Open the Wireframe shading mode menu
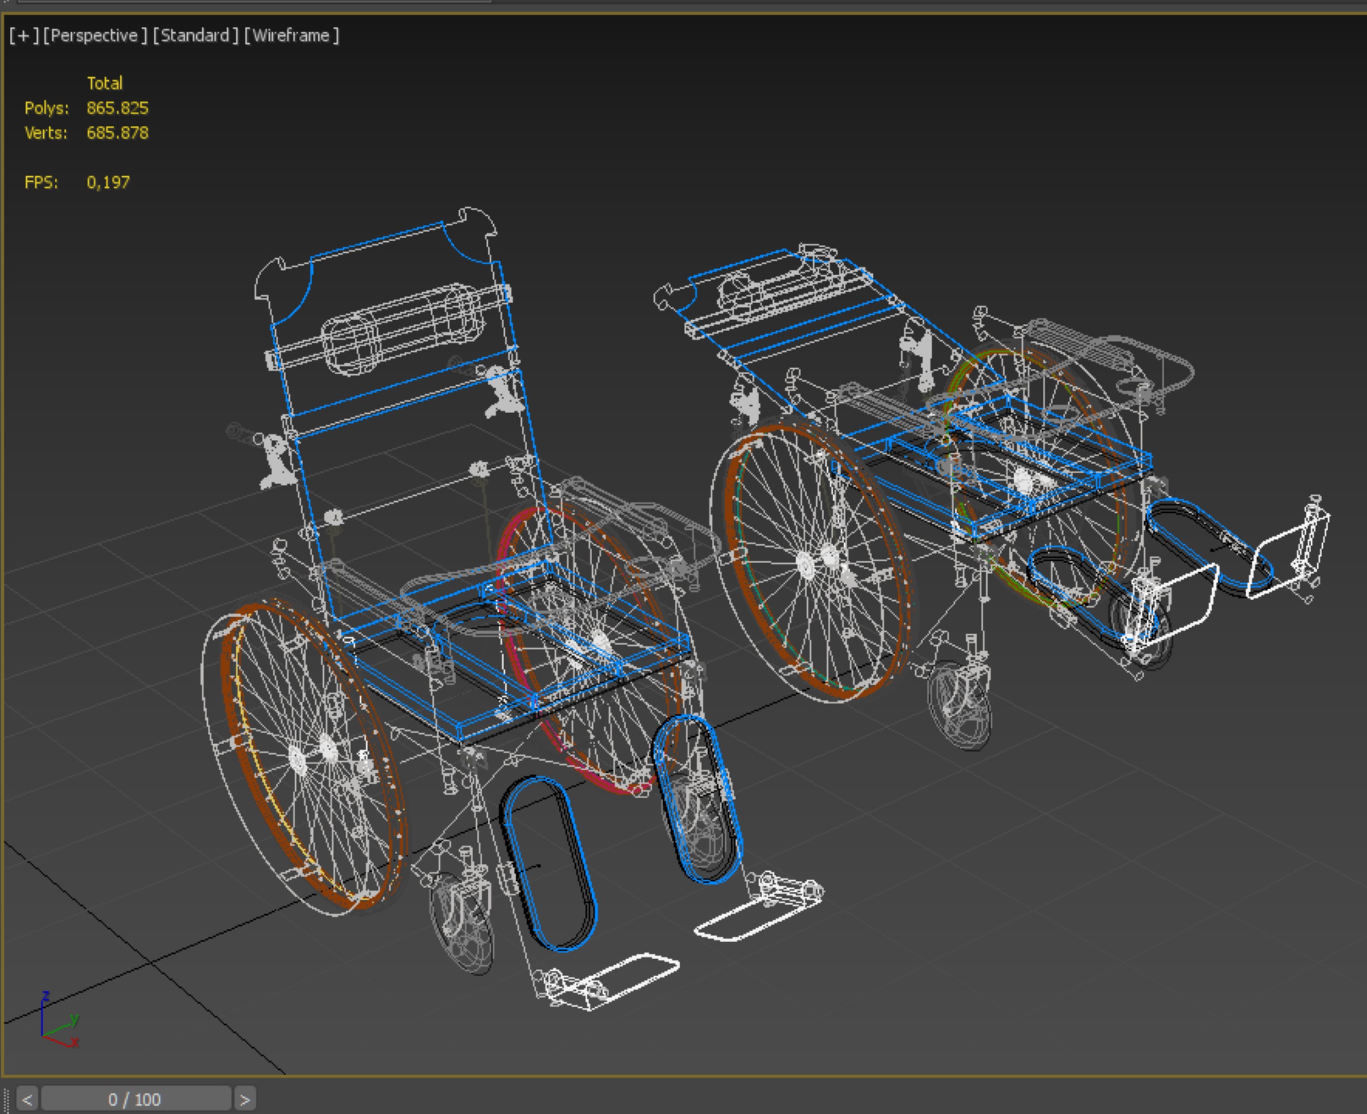This screenshot has width=1367, height=1114. point(292,36)
